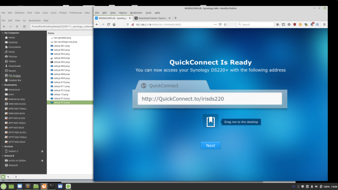
Task: Open a new Firefox tab
Action: point(175,18)
